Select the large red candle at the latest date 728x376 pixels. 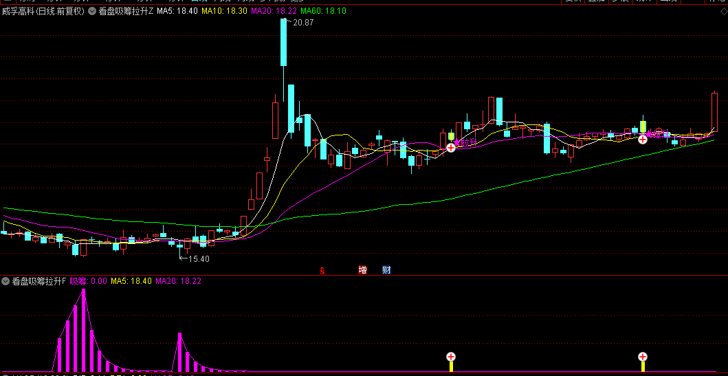click(714, 112)
